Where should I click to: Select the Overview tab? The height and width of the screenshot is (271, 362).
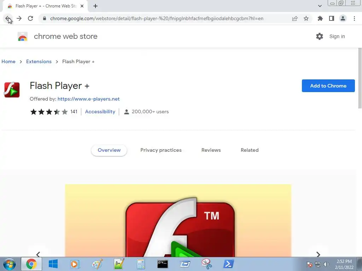[x=109, y=150]
